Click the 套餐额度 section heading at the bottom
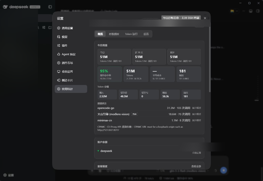This screenshot has height=181, width=263. 102,166
